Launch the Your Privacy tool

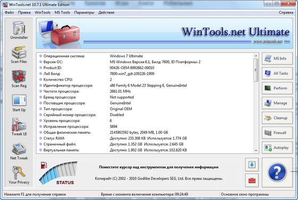19,175
